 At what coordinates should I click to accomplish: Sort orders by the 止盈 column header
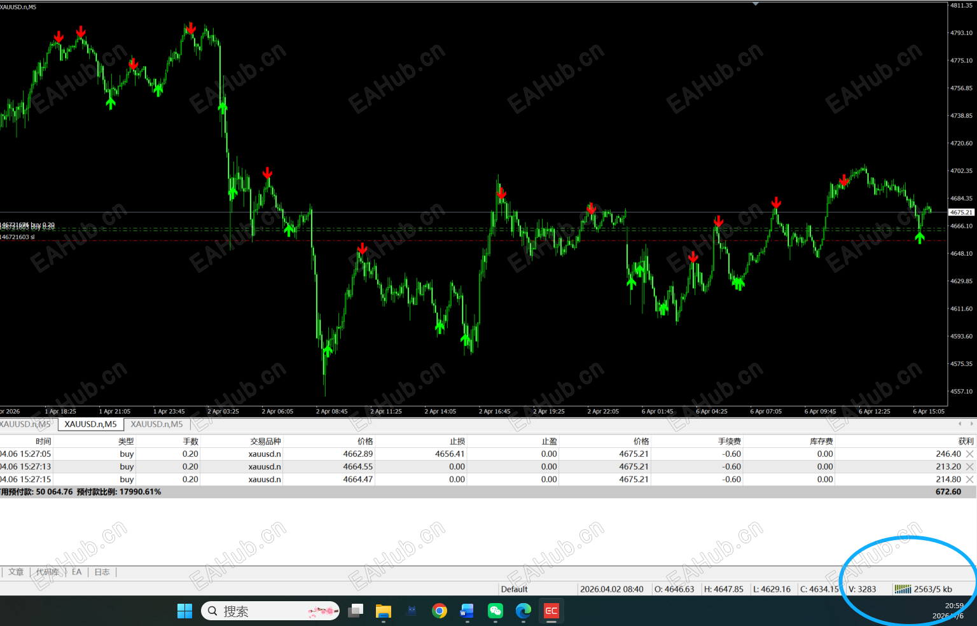(x=550, y=441)
